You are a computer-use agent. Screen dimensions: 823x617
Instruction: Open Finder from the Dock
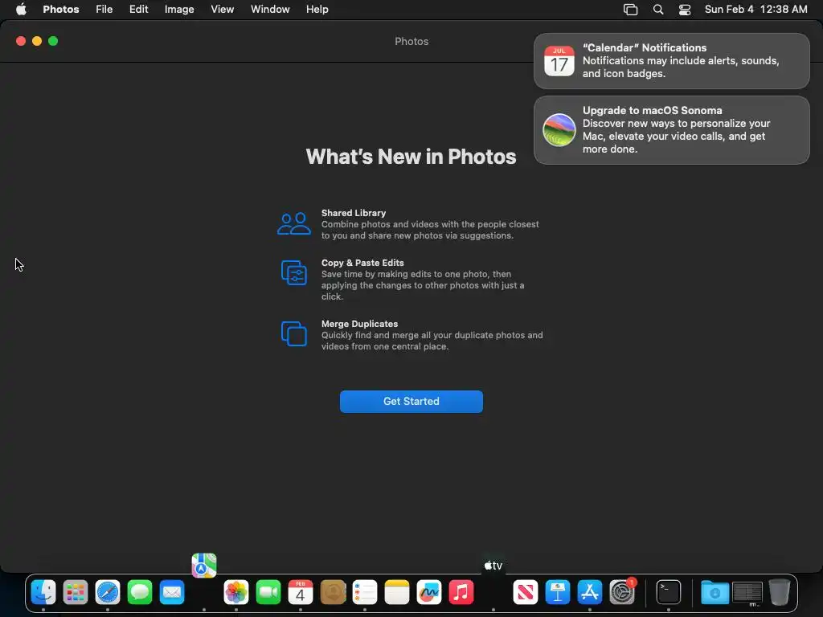pos(43,592)
